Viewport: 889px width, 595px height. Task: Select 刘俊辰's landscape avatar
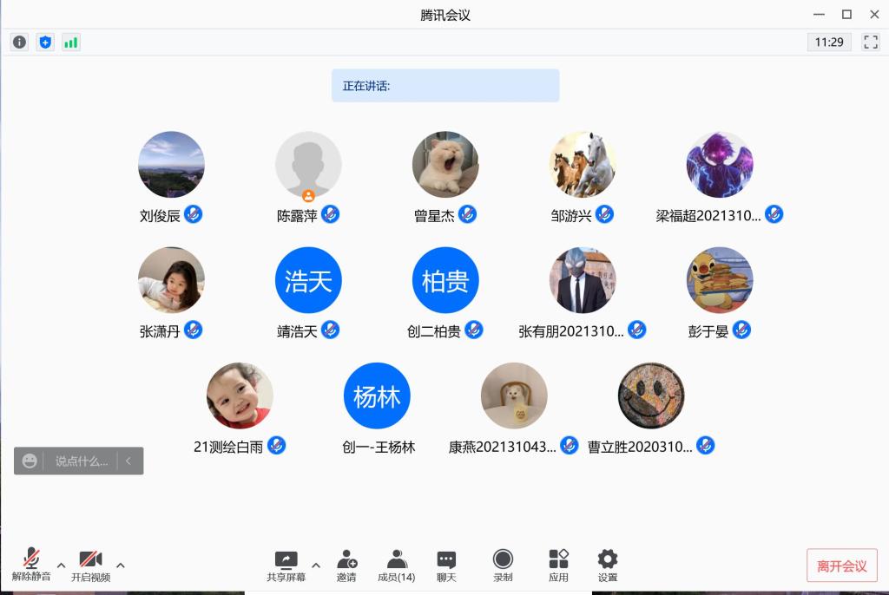click(x=171, y=164)
